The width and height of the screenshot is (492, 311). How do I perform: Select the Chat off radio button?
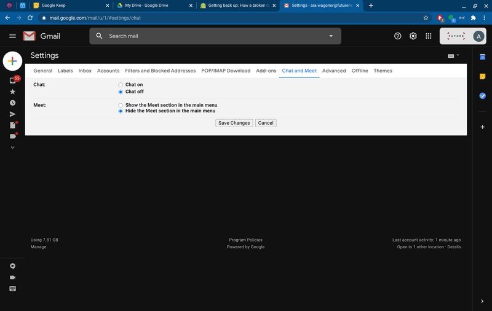click(x=121, y=92)
